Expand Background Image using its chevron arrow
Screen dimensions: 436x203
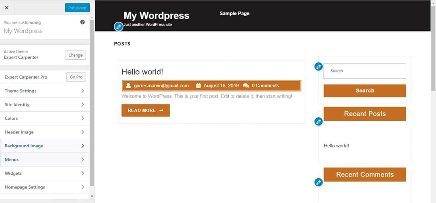[83, 146]
